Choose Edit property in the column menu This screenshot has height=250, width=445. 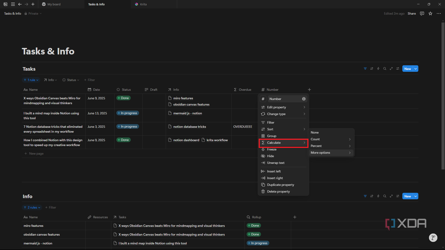pyautogui.click(x=283, y=107)
